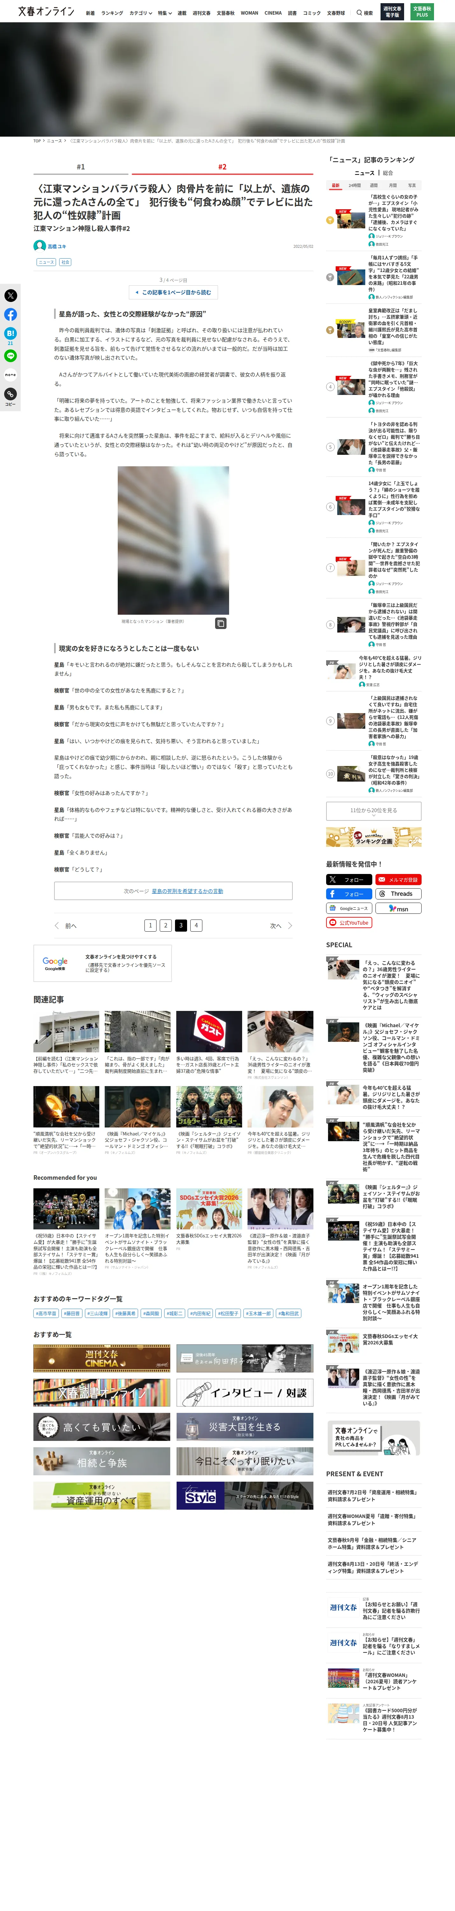Open the CINEMA menu item
455x1911 pixels.
(273, 13)
